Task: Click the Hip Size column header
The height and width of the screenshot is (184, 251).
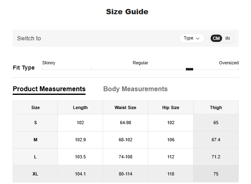Action: tap(170, 107)
